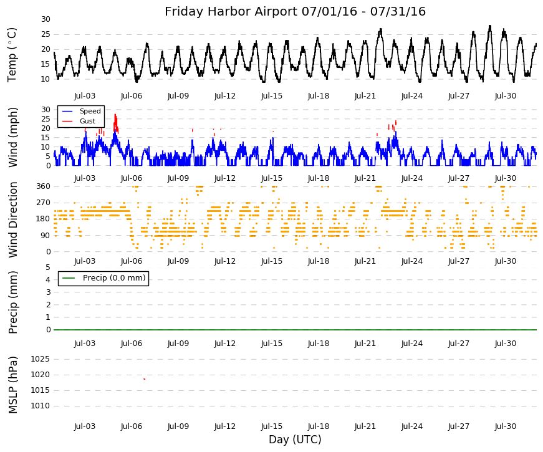The image size is (543, 452).
Task: Click the MSLP (hPa) axis label
Action: tap(12, 385)
